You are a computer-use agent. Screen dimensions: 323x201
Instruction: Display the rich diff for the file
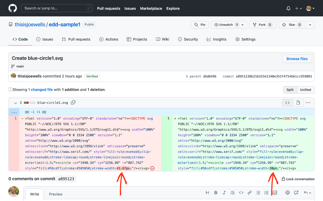[x=298, y=102]
